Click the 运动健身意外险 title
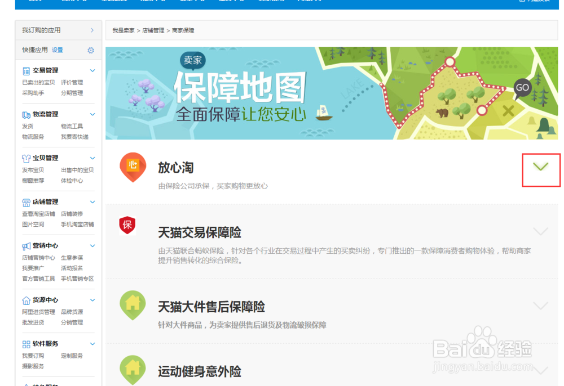The width and height of the screenshot is (564, 386). pos(200,371)
